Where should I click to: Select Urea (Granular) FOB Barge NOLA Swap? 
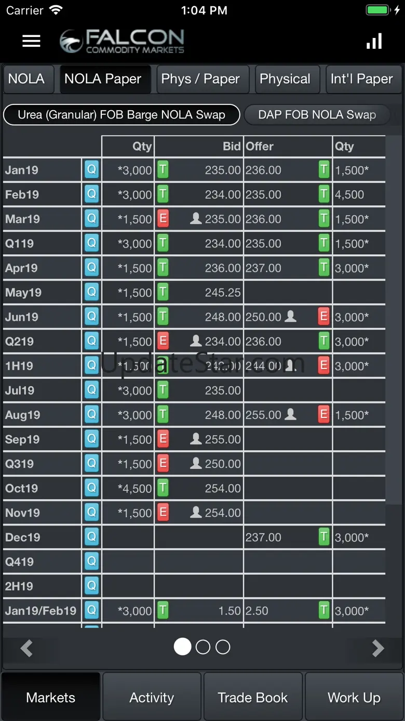pos(122,115)
